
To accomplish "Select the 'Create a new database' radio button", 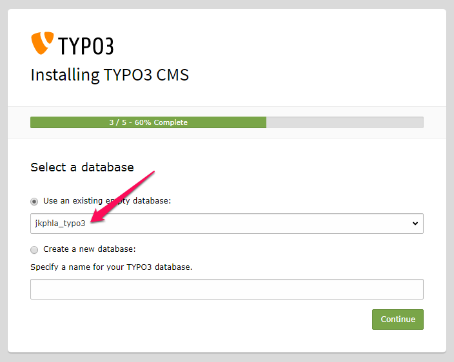I will coord(34,249).
